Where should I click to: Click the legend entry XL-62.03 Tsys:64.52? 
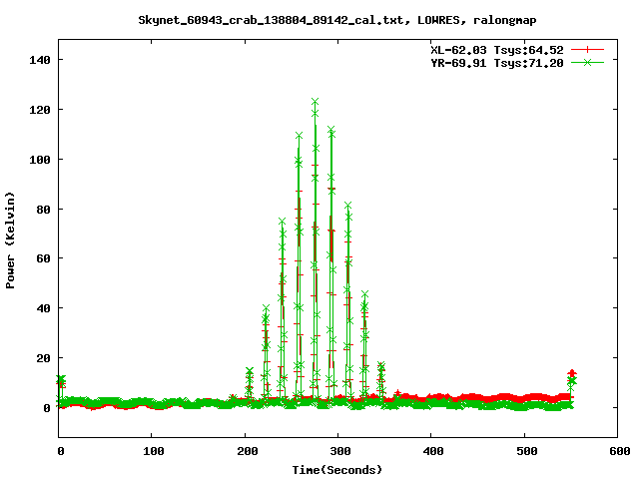(x=497, y=50)
